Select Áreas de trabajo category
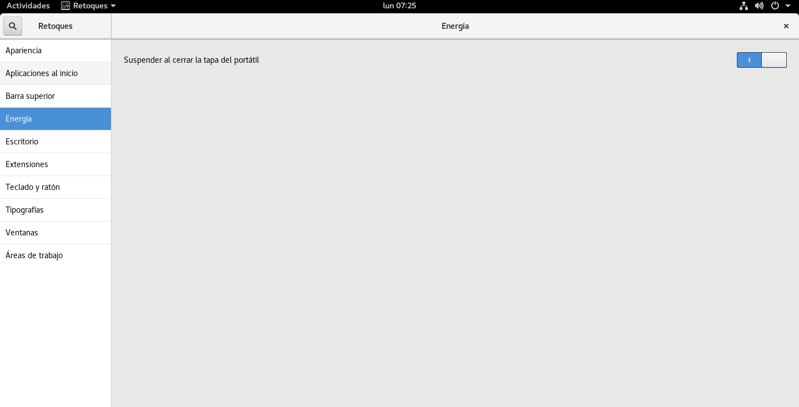 55,255
